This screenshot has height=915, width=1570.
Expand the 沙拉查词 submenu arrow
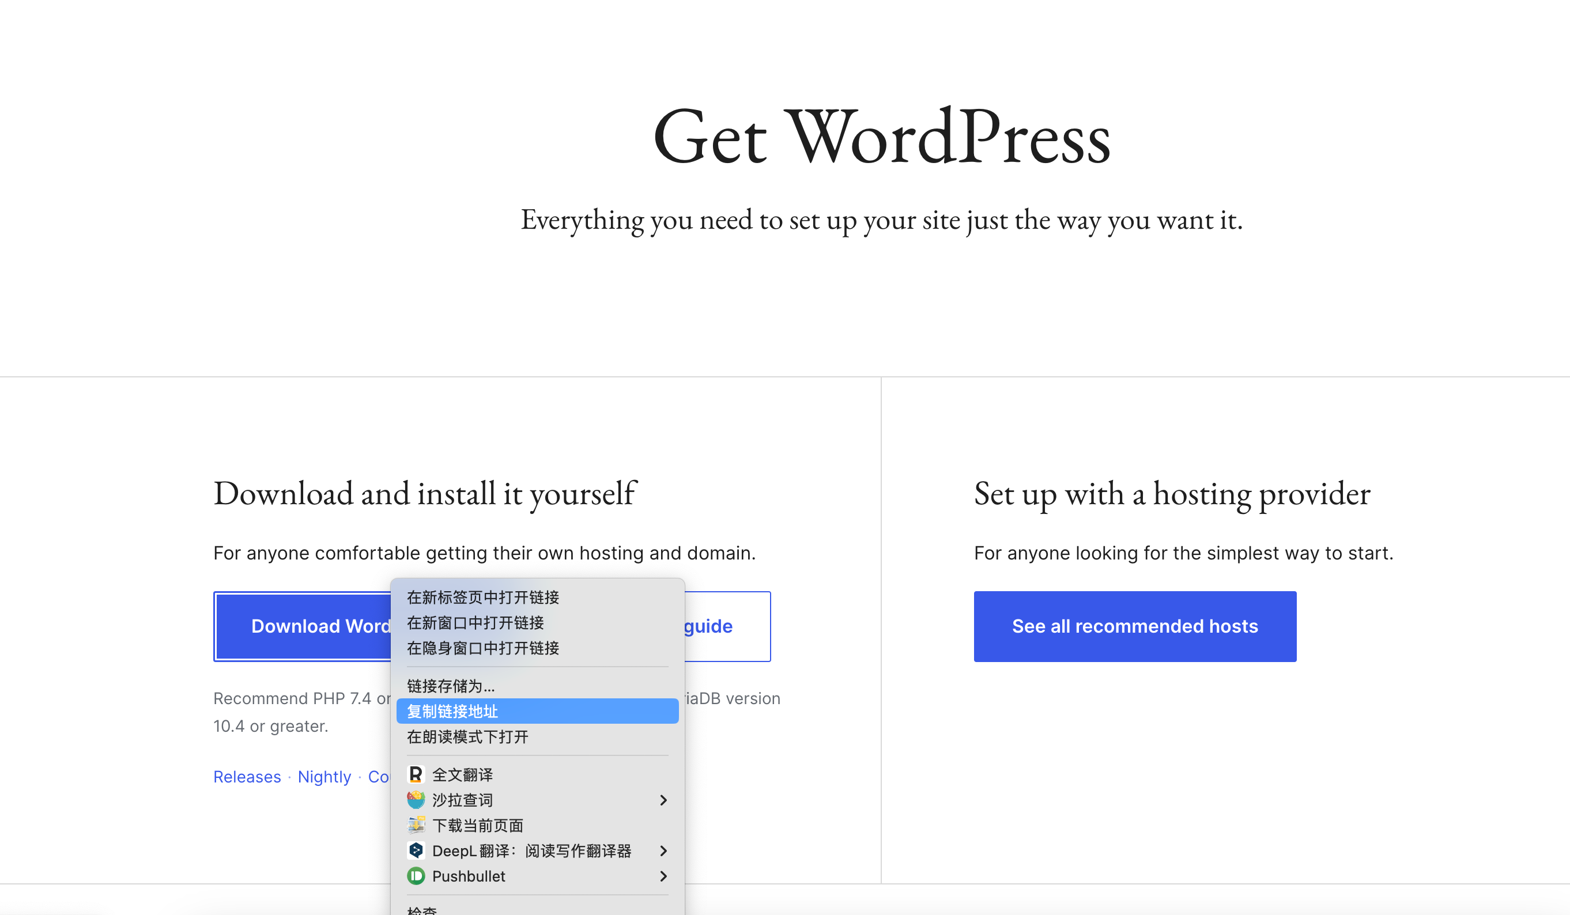pyautogui.click(x=663, y=800)
